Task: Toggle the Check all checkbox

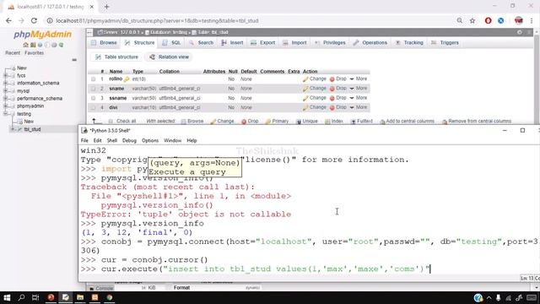Action: tap(111, 122)
